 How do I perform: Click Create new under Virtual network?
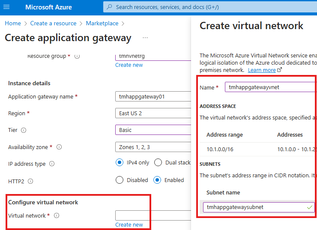point(129,224)
